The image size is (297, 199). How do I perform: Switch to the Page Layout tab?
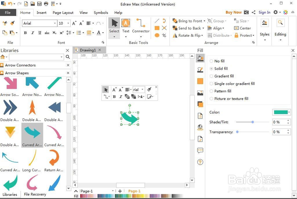[x=63, y=13]
